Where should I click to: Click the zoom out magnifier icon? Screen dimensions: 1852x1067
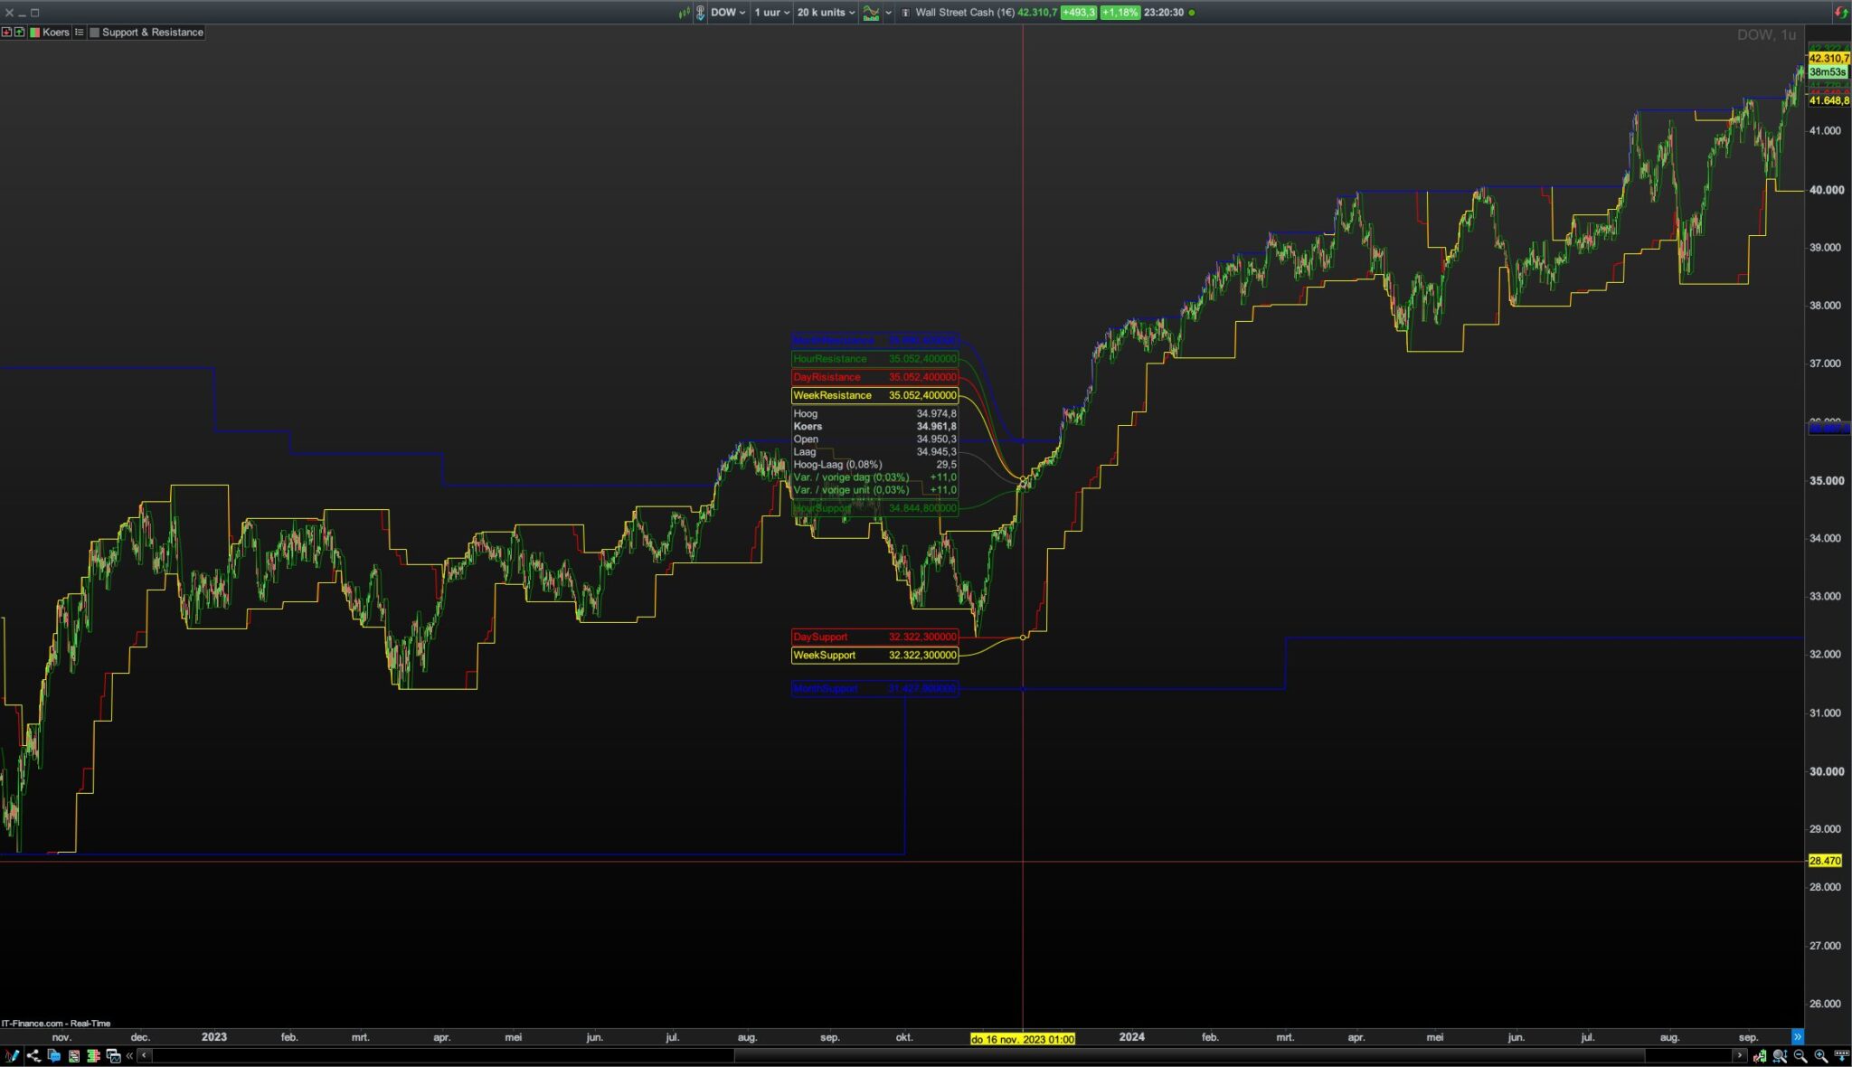tap(1800, 1056)
